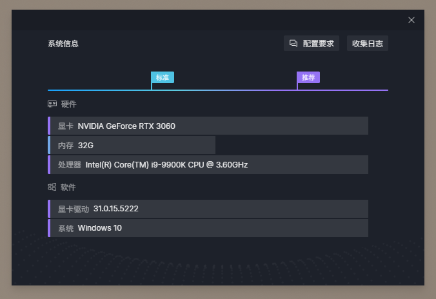Click the purple accent bar beside 显卡
The height and width of the screenshot is (299, 436).
[49, 126]
